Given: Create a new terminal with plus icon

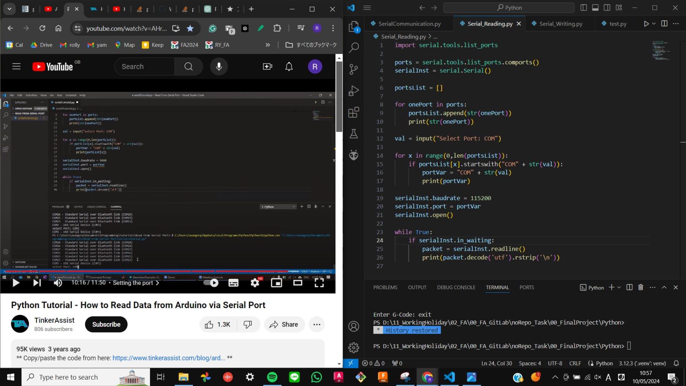Looking at the screenshot, I should (x=612, y=287).
